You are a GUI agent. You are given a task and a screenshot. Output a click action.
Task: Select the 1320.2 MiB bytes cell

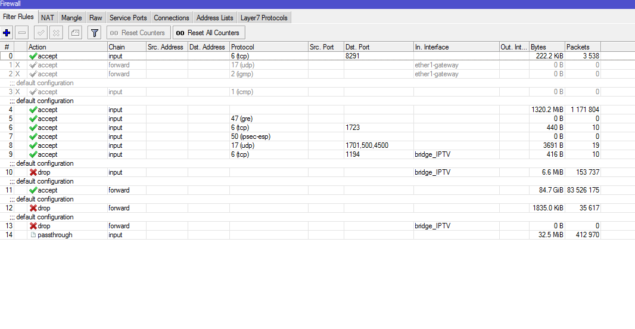(x=547, y=110)
